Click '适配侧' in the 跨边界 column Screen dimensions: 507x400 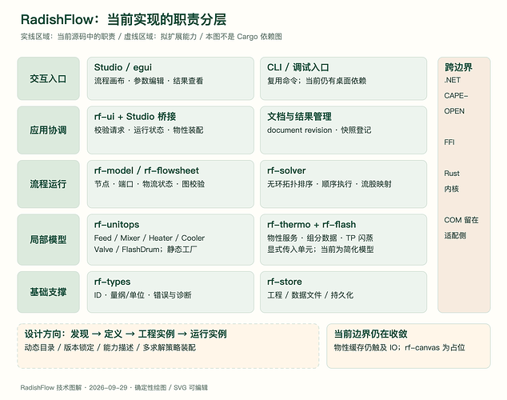click(x=455, y=235)
